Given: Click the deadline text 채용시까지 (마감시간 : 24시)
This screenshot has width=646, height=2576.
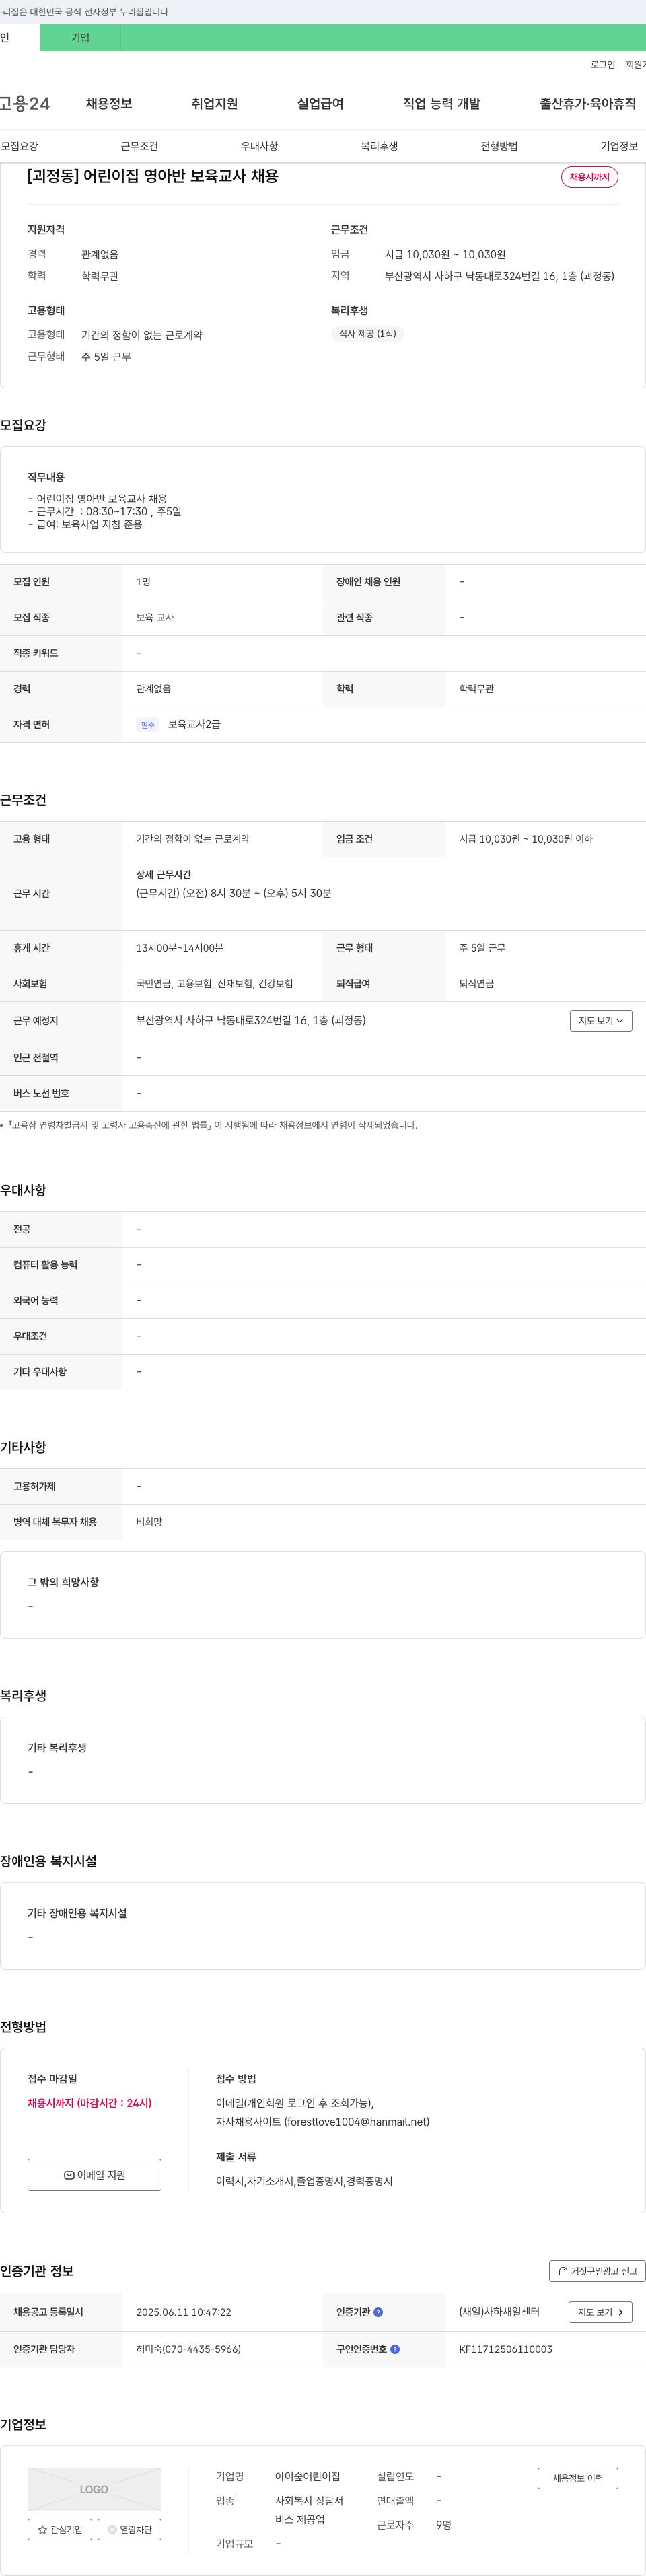Looking at the screenshot, I should coord(90,2103).
